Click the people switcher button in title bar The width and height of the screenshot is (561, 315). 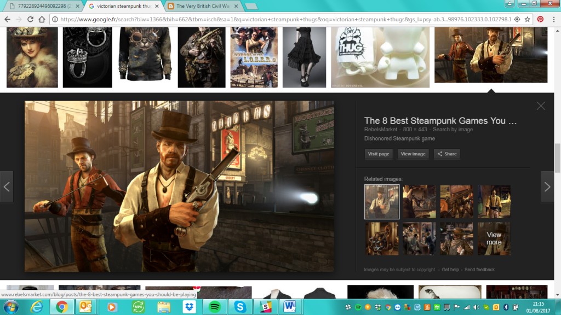pyautogui.click(x=510, y=3)
